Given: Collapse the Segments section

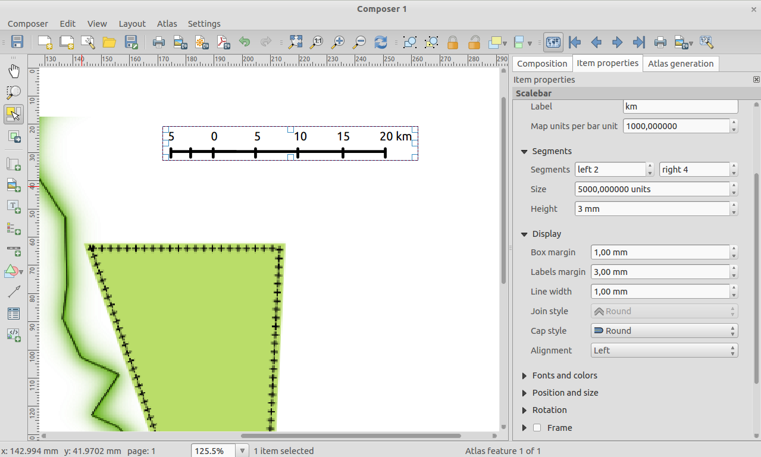Looking at the screenshot, I should click(524, 152).
